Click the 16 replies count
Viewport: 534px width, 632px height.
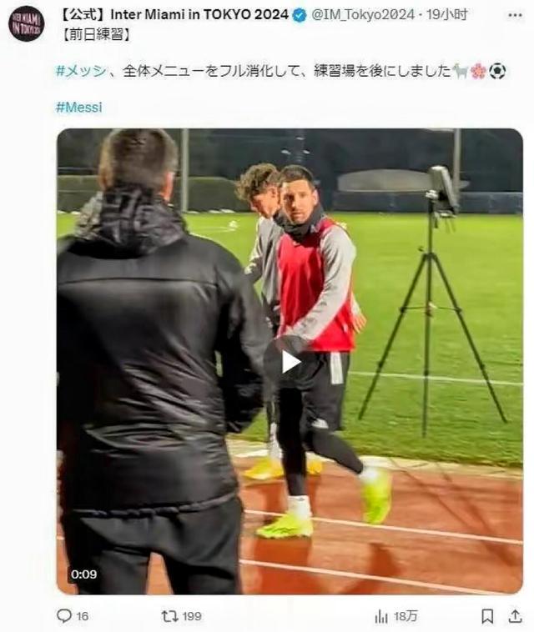coord(83,616)
